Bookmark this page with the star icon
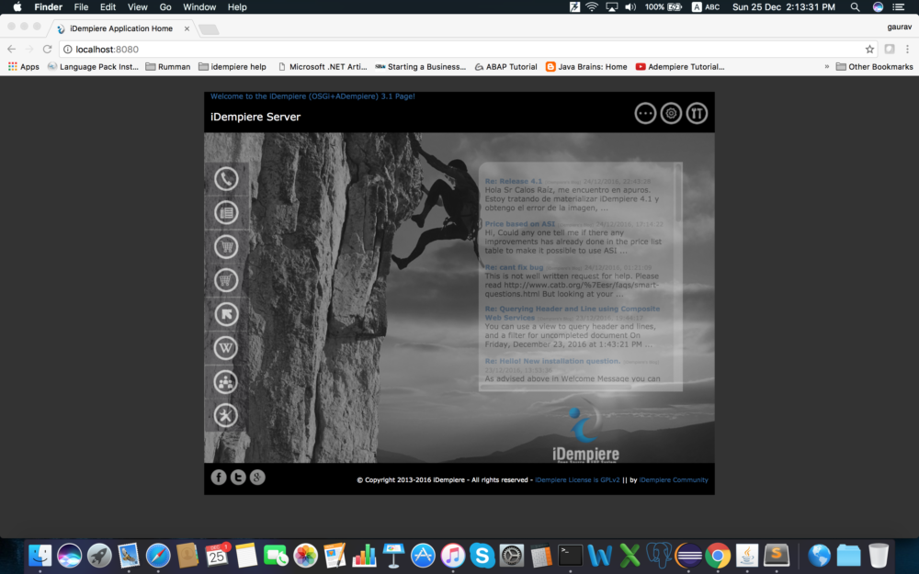This screenshot has height=574, width=919. [x=869, y=50]
